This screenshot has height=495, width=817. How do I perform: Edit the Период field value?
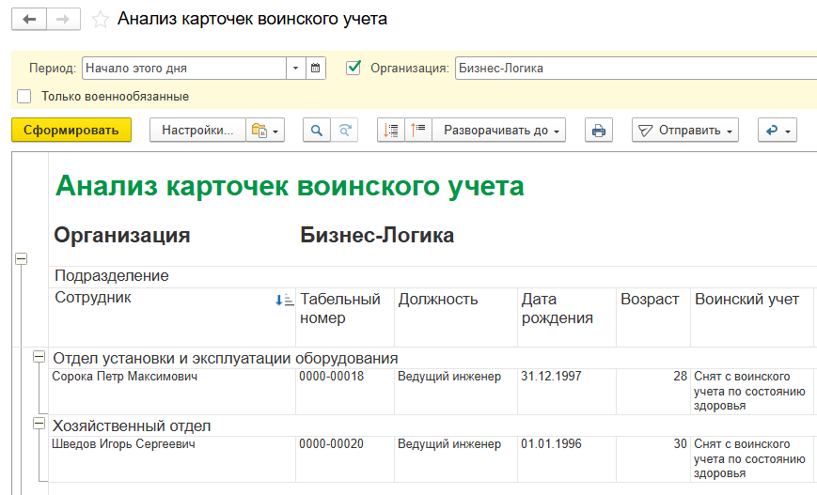[x=184, y=69]
